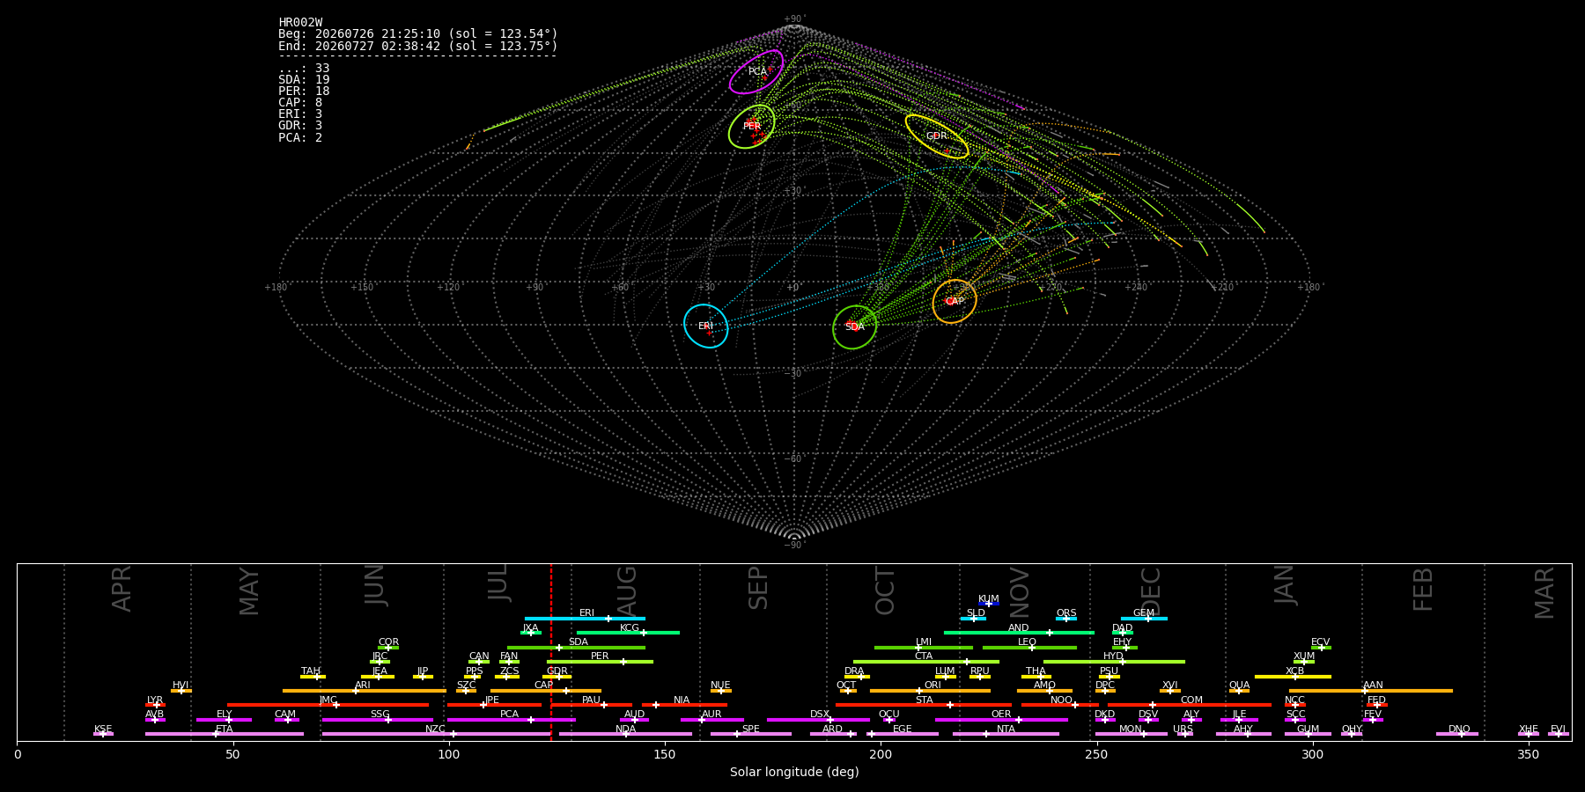Select the LYR shower marker

click(157, 705)
